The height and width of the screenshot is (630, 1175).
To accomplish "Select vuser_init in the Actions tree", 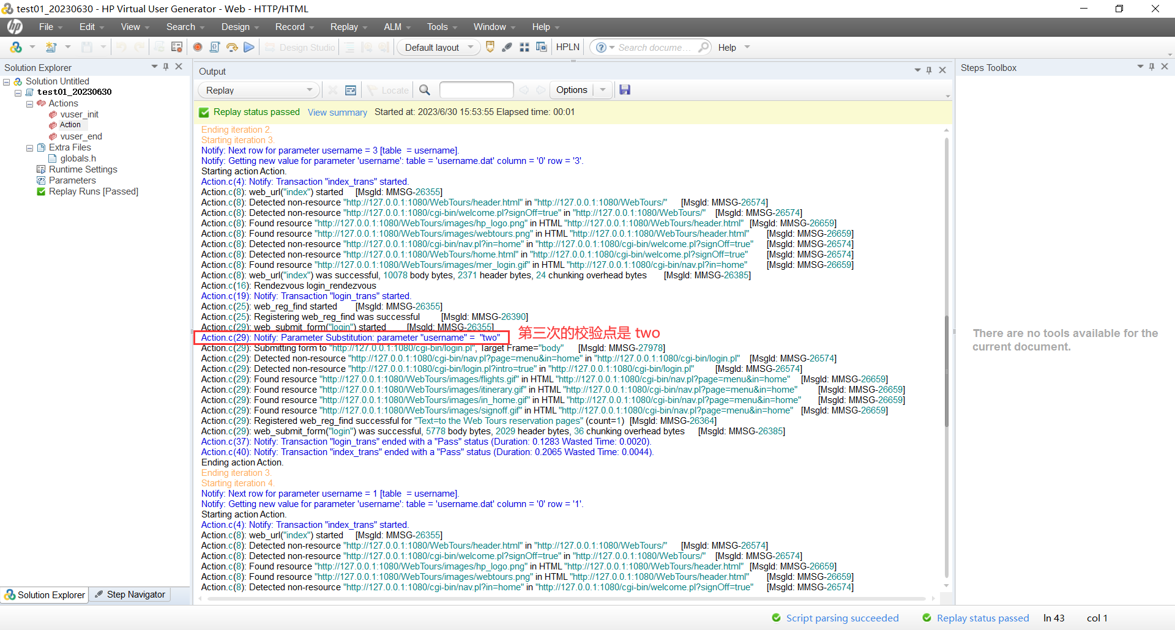I will [79, 114].
